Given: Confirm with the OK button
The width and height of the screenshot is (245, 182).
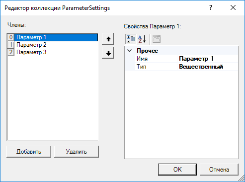Looking at the screenshot, I should 177,170.
